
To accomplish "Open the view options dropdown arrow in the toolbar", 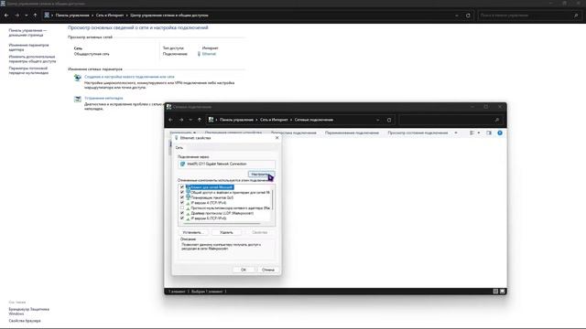I will (478, 133).
